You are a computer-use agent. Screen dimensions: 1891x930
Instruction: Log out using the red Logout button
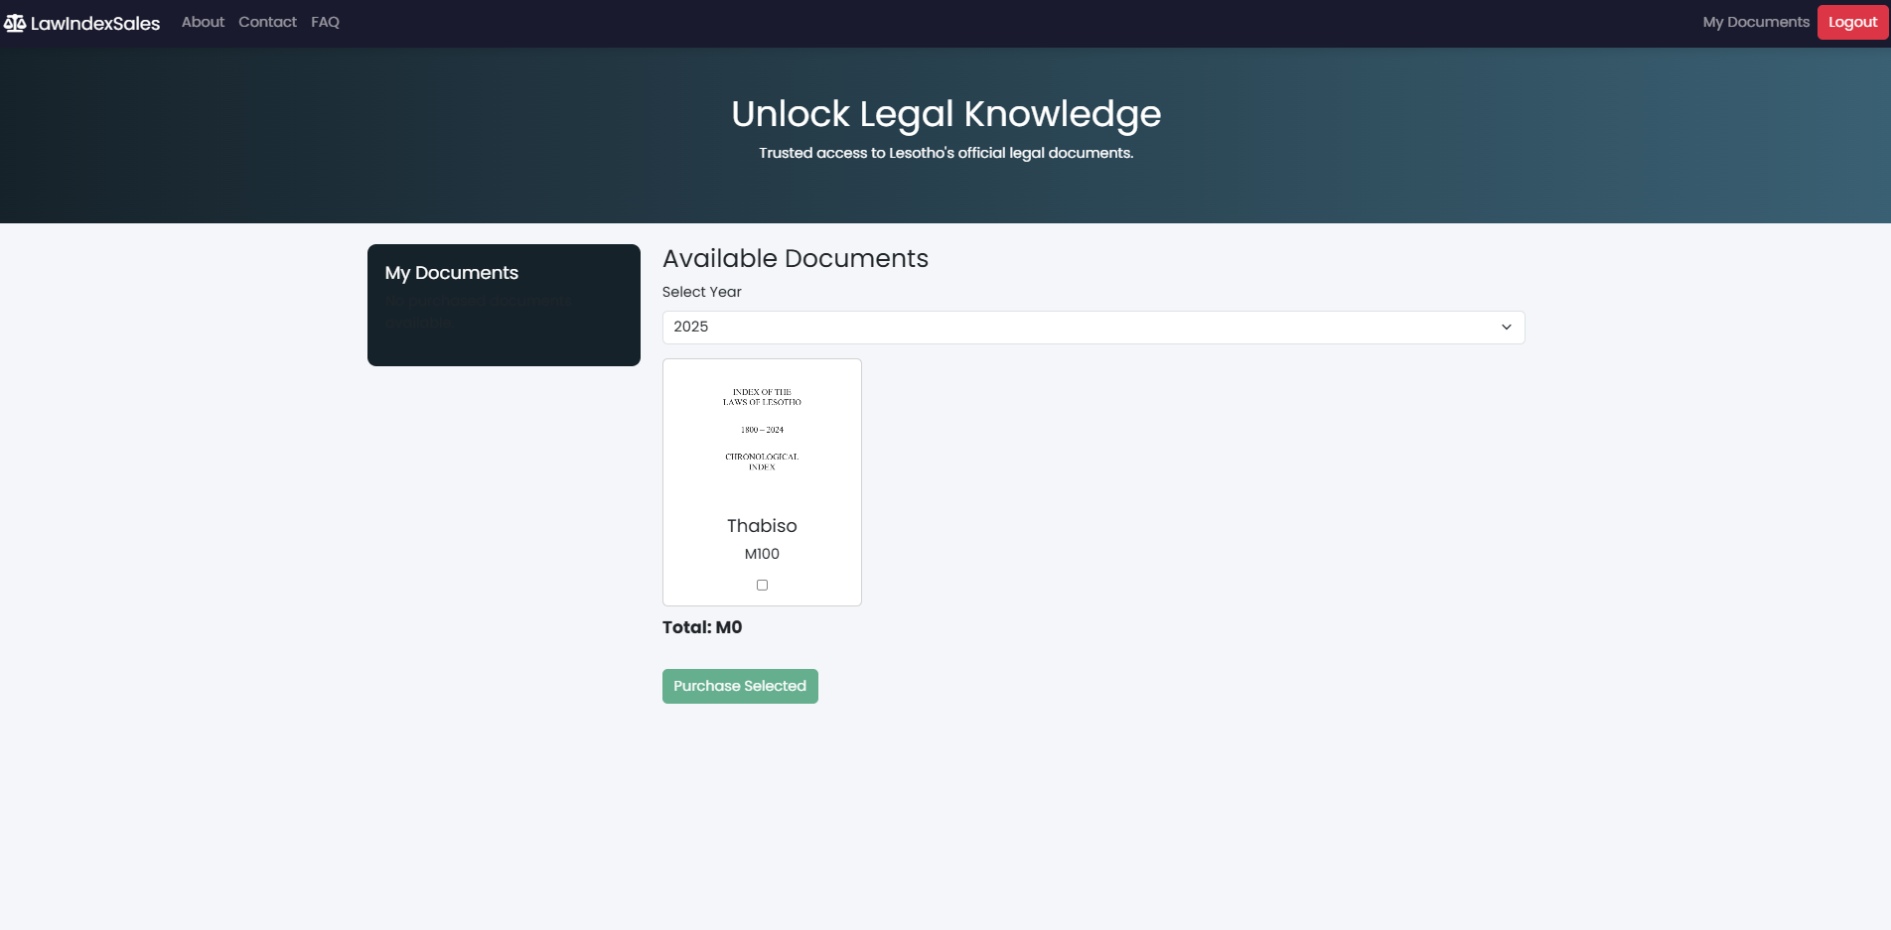click(x=1852, y=22)
